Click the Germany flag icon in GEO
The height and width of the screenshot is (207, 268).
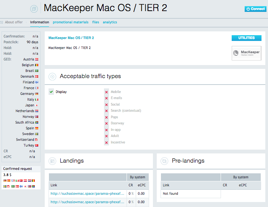37,94
